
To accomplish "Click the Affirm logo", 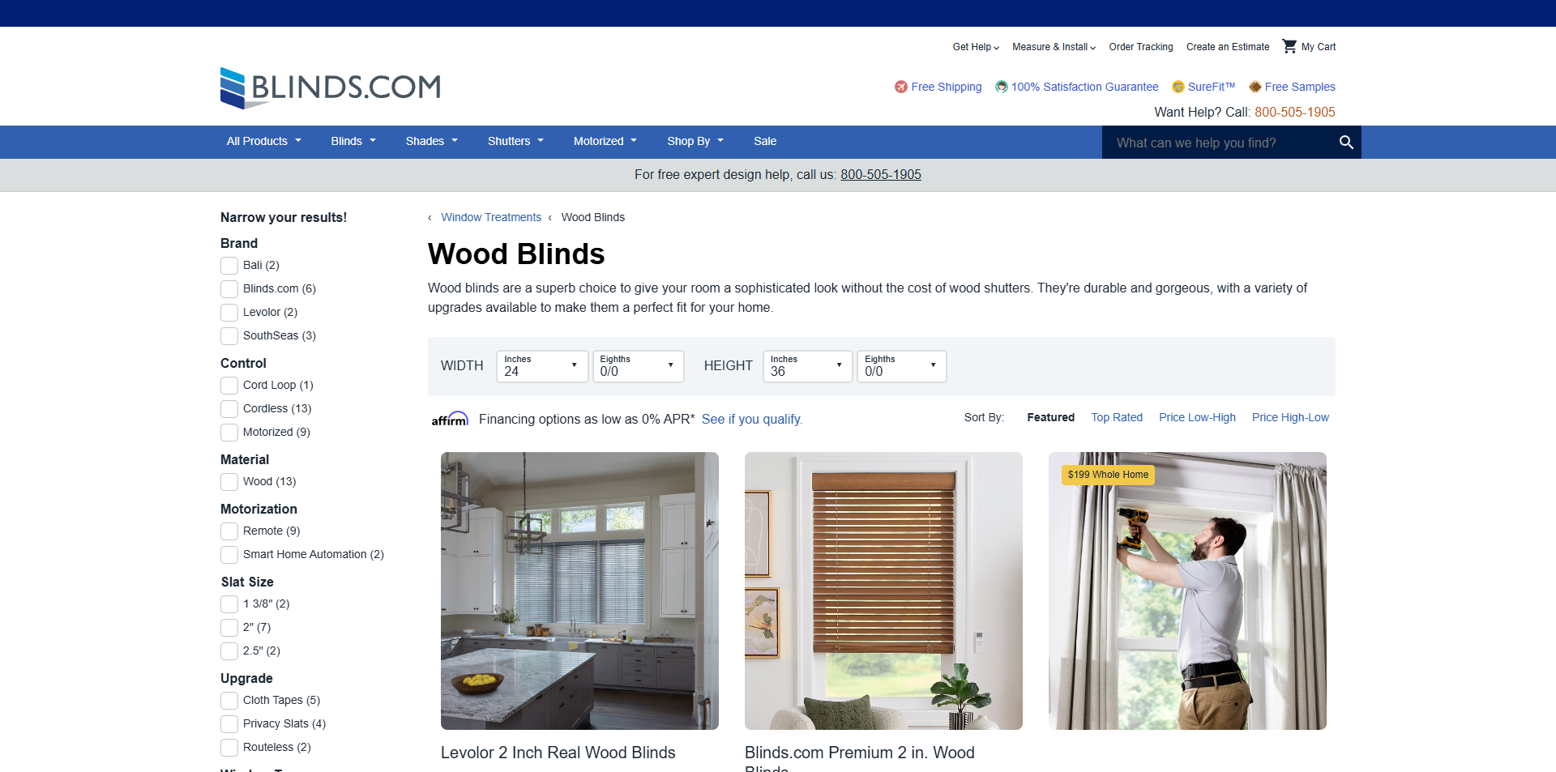I will (x=450, y=419).
